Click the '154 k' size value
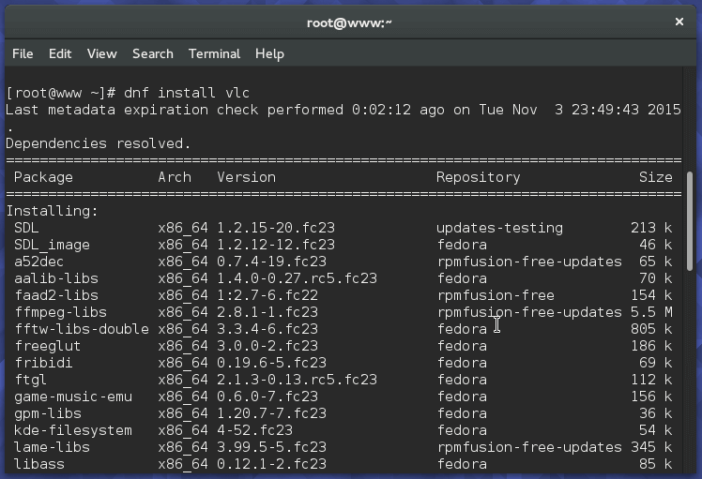The height and width of the screenshot is (479, 702). (x=651, y=295)
